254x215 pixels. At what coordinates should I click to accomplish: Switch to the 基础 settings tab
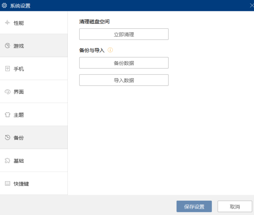coord(34,161)
